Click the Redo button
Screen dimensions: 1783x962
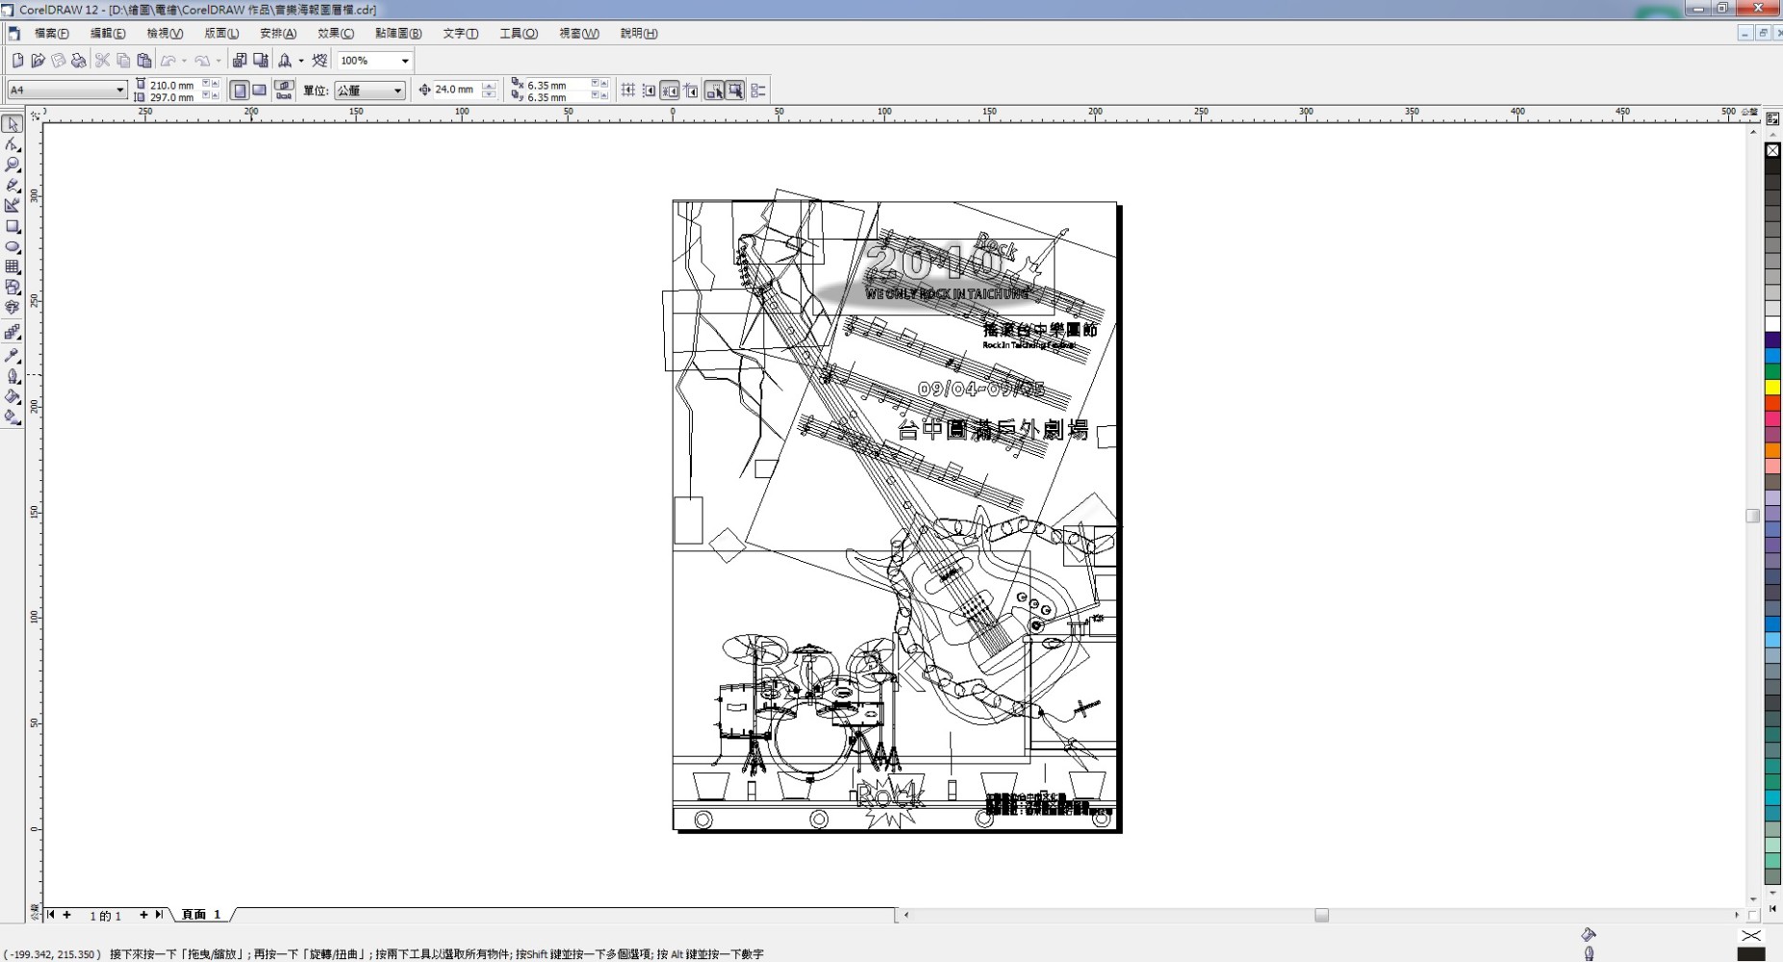[203, 61]
